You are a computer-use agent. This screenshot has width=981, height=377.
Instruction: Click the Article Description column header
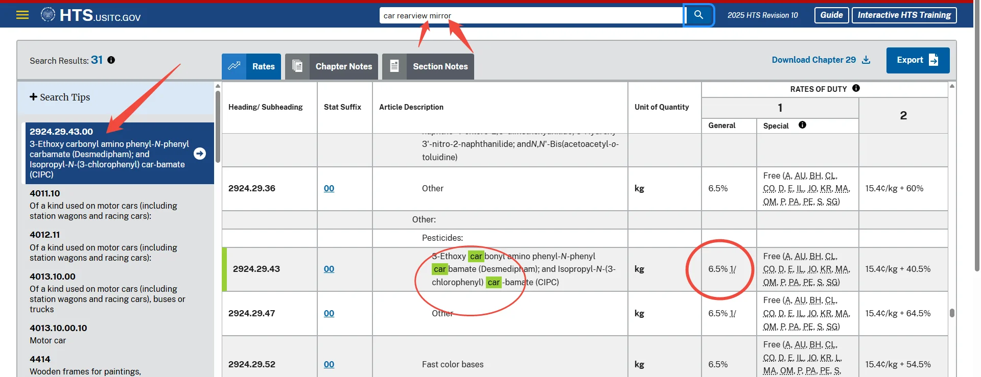(411, 107)
